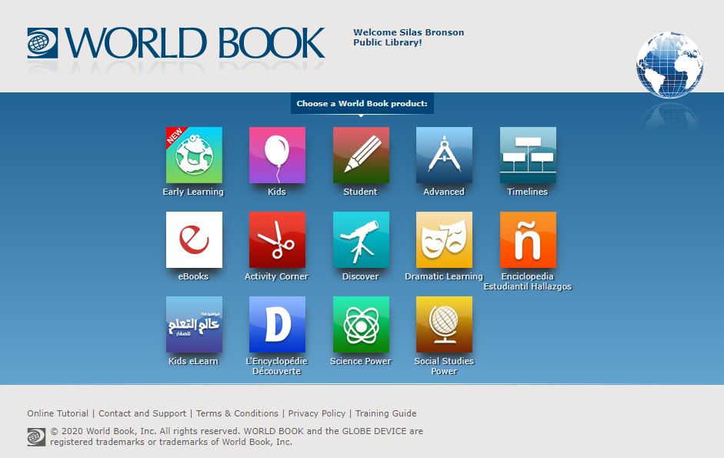Choose the Enciclopedia Estudiantil Hallazgos icon
Image resolution: width=724 pixels, height=458 pixels.
528,240
